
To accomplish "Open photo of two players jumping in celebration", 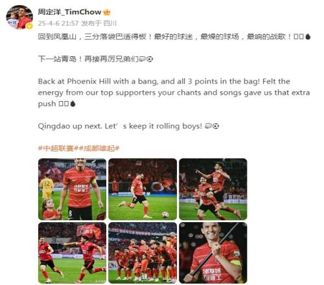I will [213, 189].
